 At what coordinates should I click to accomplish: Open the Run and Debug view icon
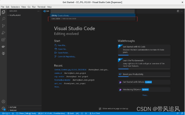click(3, 33)
